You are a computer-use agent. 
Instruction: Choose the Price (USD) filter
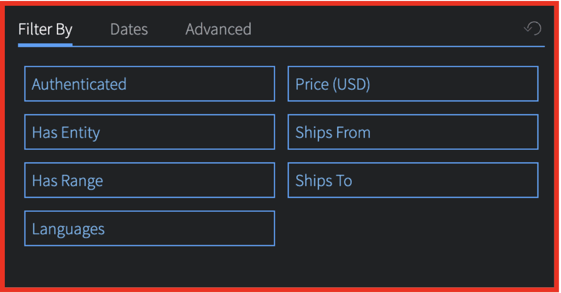coord(413,84)
